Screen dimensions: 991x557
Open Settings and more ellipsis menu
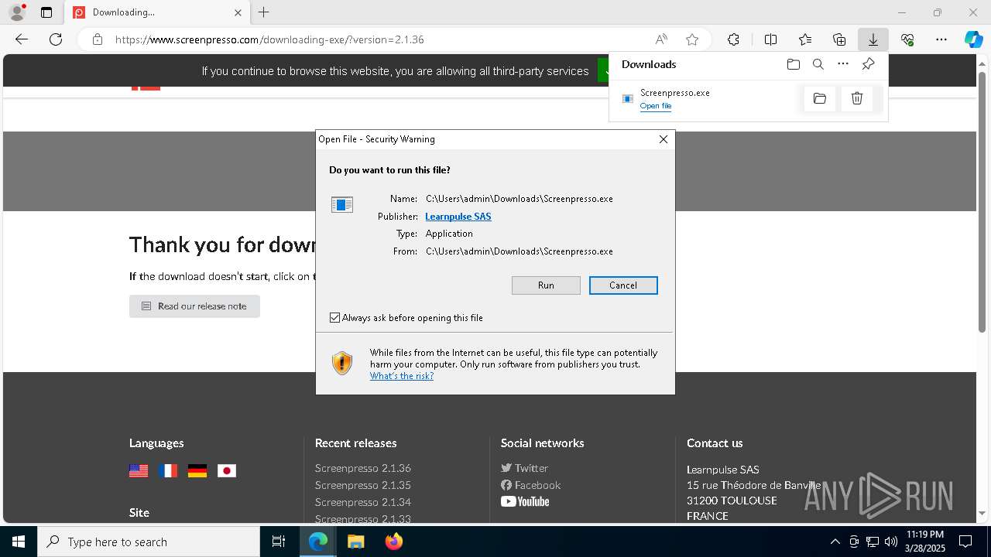coord(941,39)
